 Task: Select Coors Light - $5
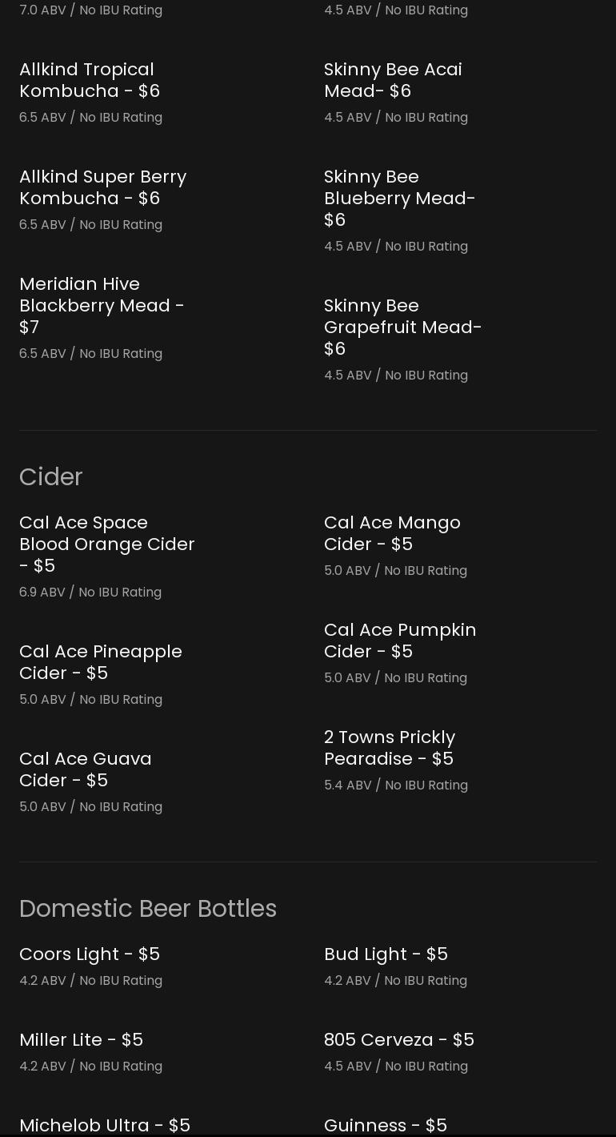click(90, 954)
